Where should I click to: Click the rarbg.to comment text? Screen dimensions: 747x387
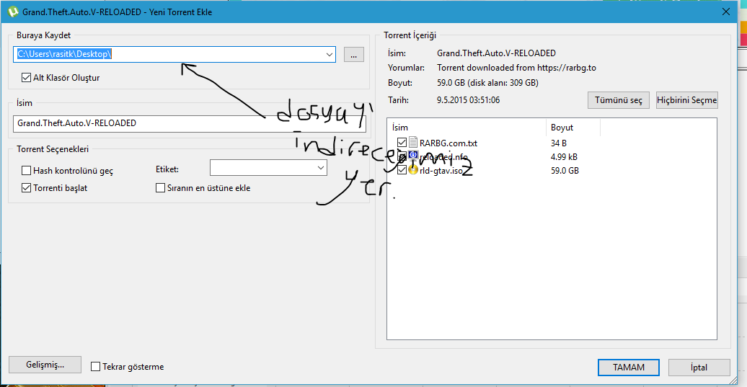coord(516,68)
